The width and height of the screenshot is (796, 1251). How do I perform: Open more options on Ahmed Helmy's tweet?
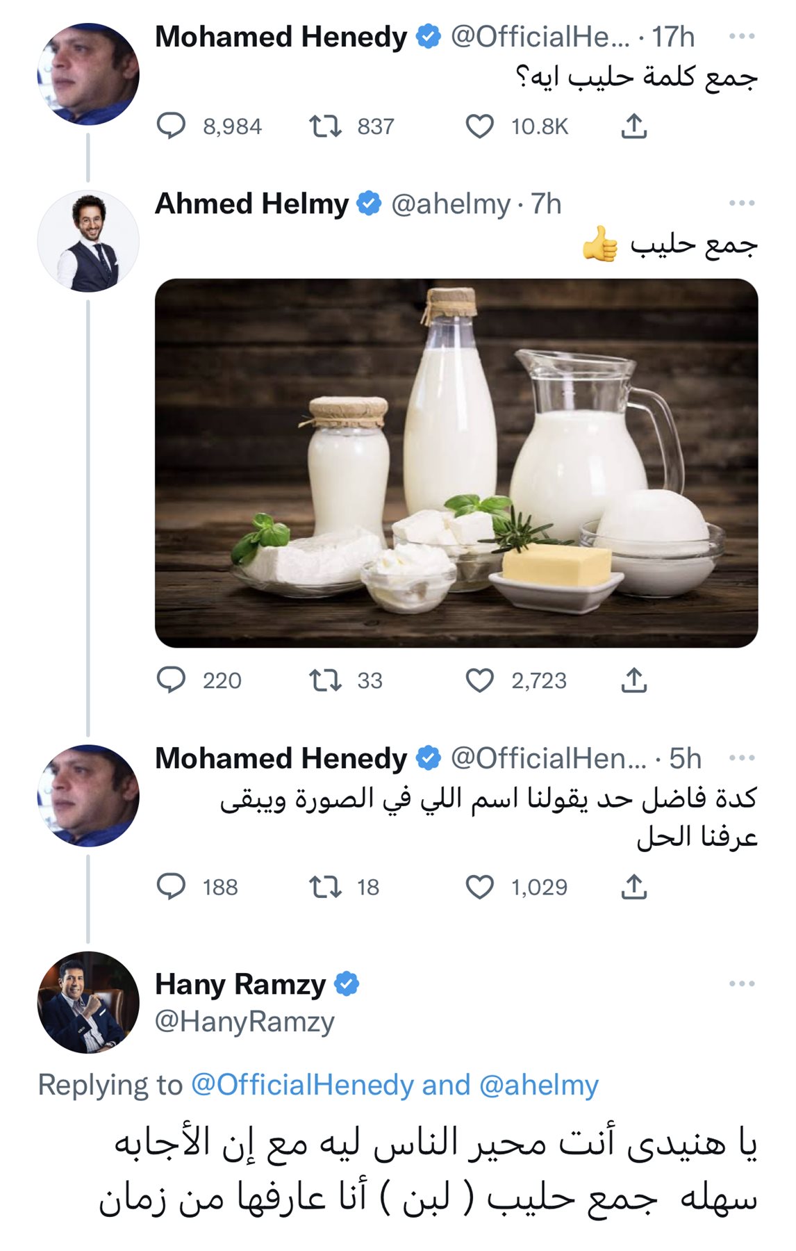click(x=742, y=204)
